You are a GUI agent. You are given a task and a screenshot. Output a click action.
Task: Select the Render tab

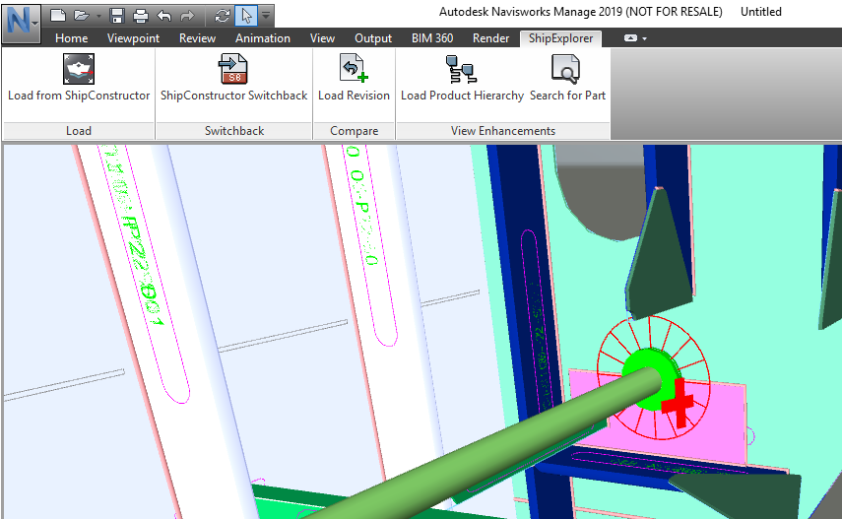coord(490,38)
